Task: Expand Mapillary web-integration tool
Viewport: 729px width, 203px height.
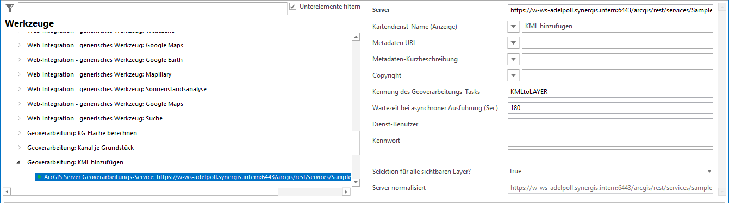Action: click(x=20, y=74)
